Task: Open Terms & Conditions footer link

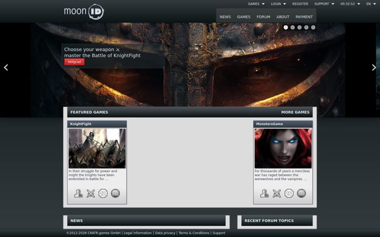Action: click(x=194, y=233)
